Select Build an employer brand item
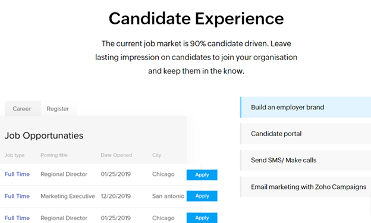 pyautogui.click(x=306, y=107)
